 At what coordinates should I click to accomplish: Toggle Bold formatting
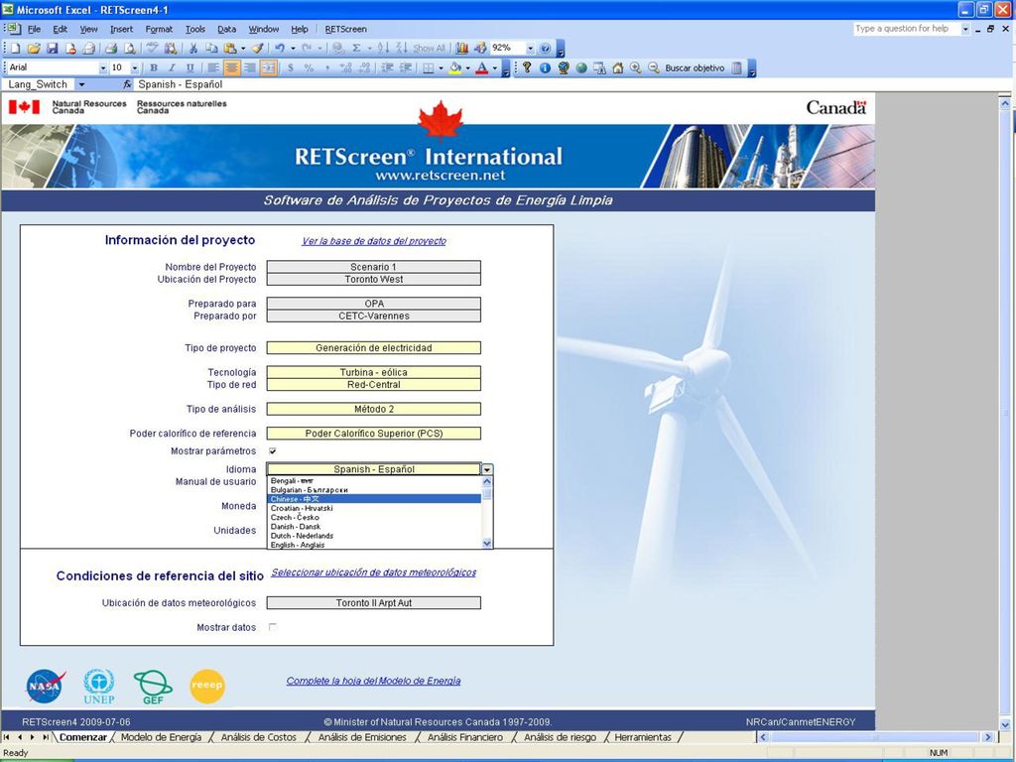pyautogui.click(x=154, y=67)
